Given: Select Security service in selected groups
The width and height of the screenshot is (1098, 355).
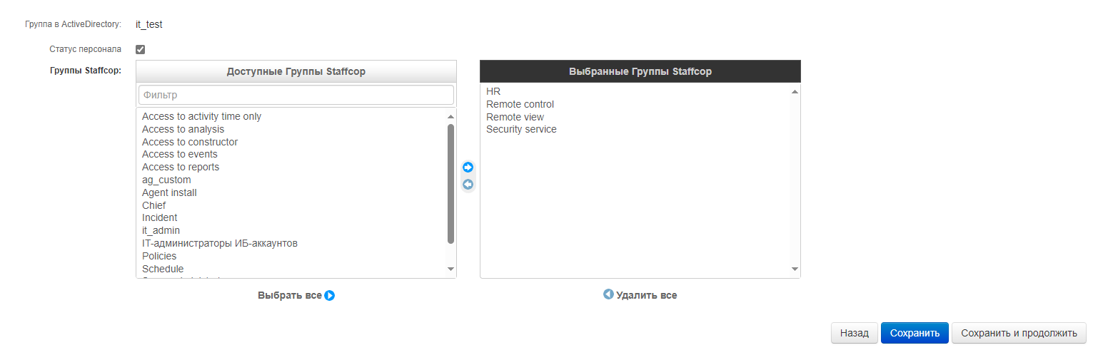Looking at the screenshot, I should (635, 129).
